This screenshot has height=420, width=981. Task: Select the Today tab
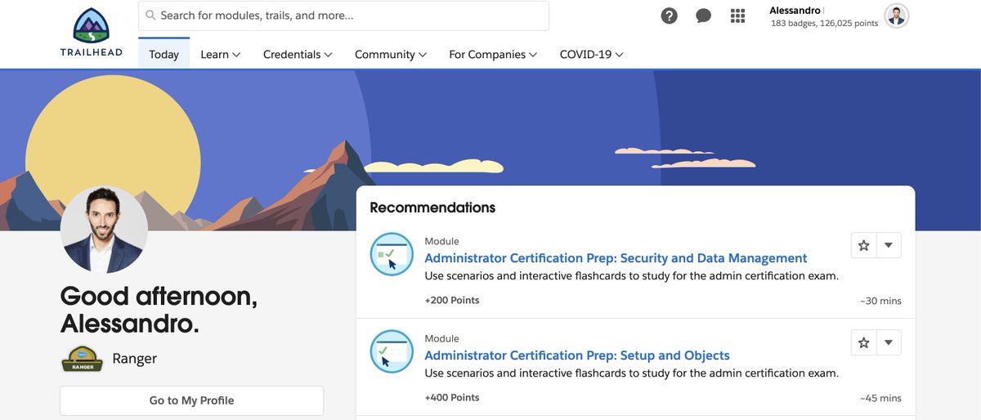(x=163, y=54)
